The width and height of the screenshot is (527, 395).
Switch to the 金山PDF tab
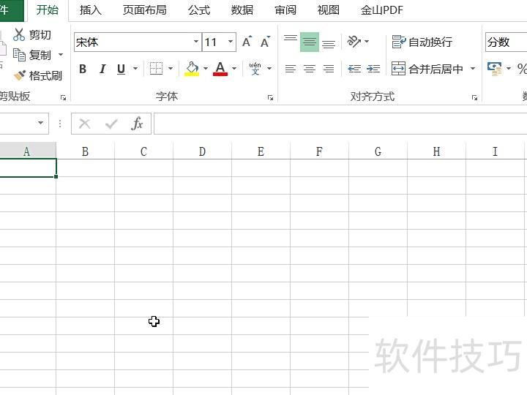point(382,10)
